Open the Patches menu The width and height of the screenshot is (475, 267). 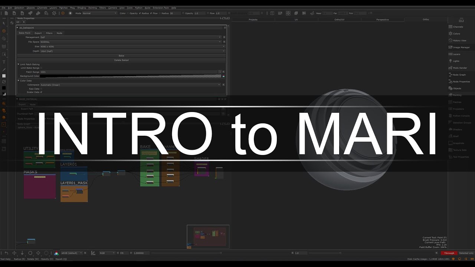point(63,8)
